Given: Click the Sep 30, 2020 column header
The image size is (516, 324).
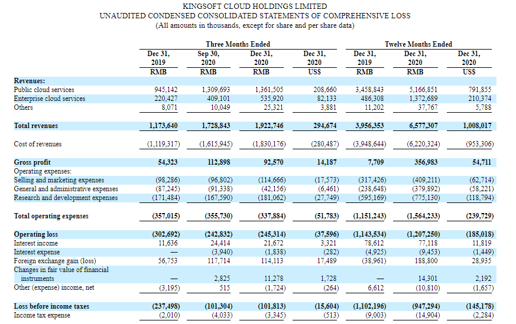Looking at the screenshot, I should pyautogui.click(x=208, y=58).
